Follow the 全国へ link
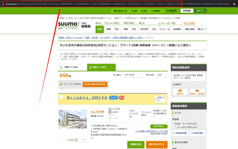Viewport: 238px width, 149px height. [x=84, y=23]
